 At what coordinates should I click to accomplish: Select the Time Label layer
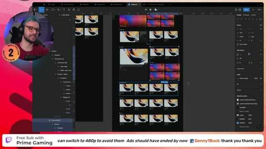tap(64, 67)
